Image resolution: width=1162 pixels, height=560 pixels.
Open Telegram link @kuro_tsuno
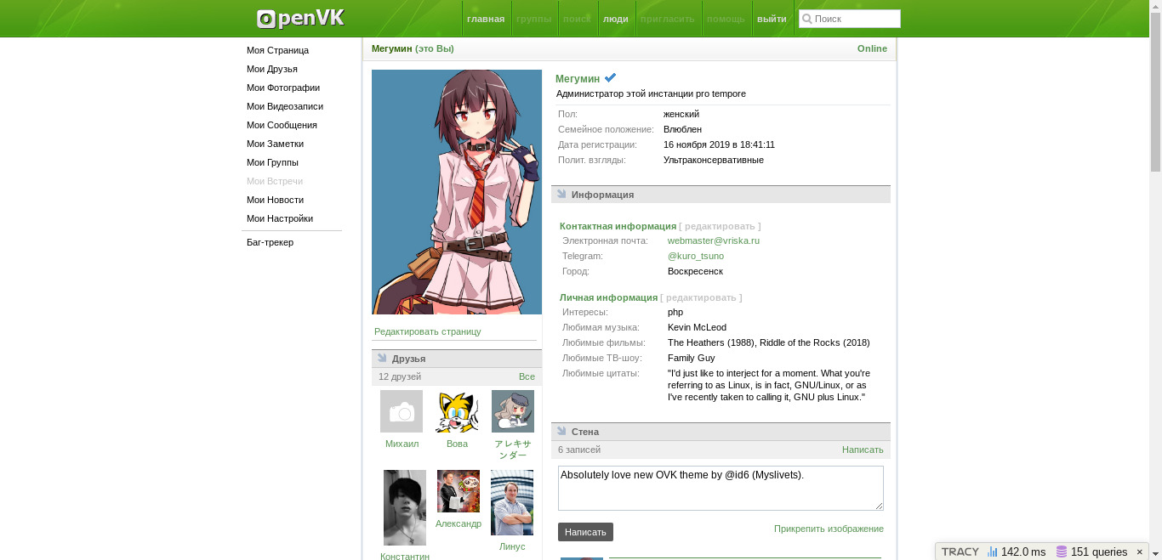click(696, 256)
